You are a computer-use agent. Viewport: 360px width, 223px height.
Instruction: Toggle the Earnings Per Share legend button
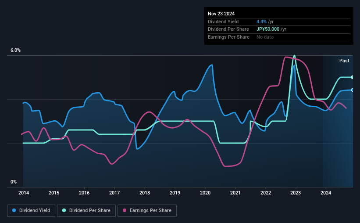pos(147,211)
